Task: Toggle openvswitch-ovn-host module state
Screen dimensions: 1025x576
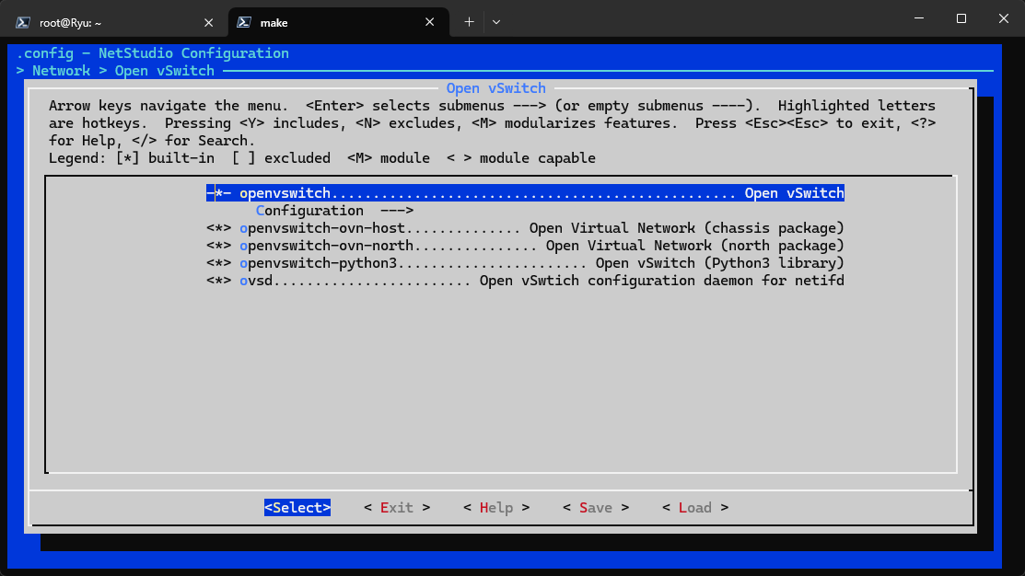Action: click(x=219, y=228)
